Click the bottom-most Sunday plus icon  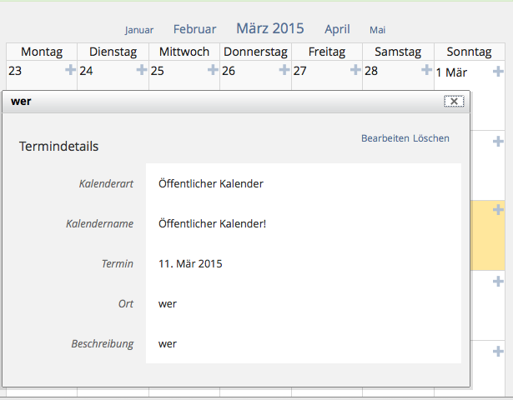(x=499, y=351)
